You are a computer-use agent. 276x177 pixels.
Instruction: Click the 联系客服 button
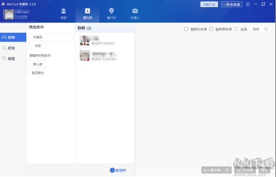[x=232, y=4]
